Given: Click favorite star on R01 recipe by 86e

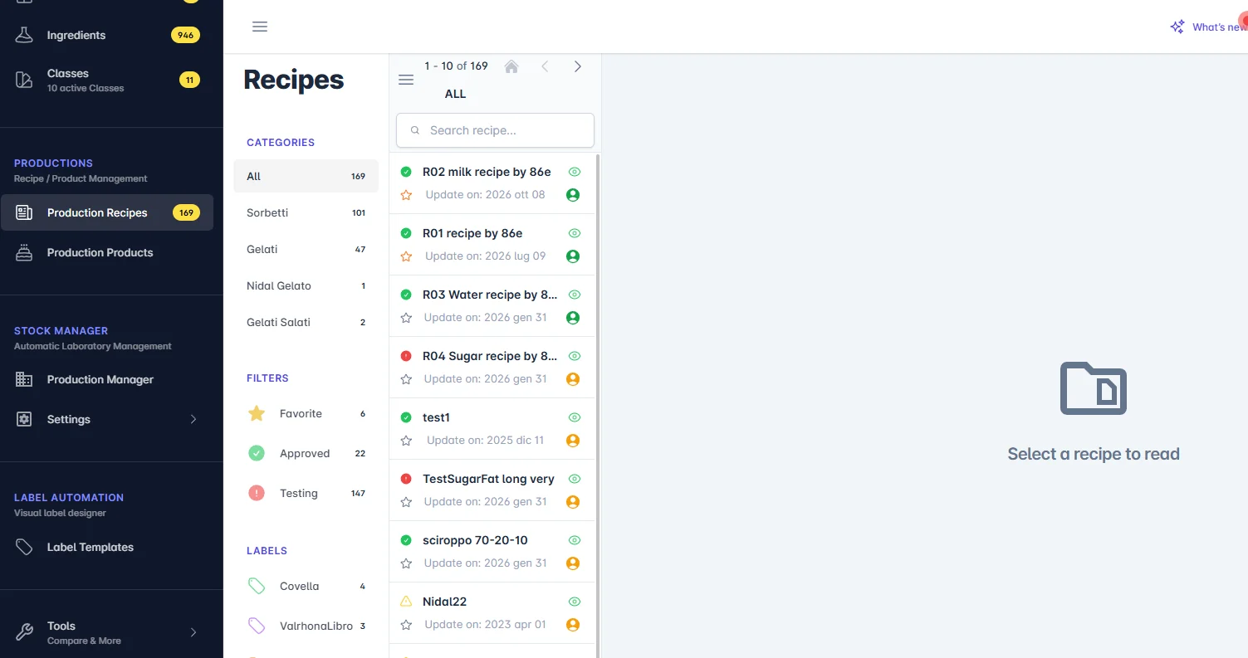Looking at the screenshot, I should 406,256.
